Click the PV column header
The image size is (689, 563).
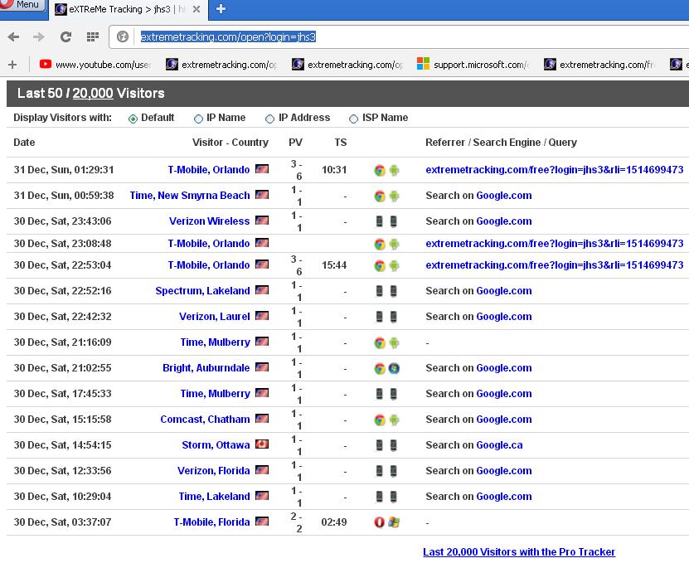(x=295, y=143)
